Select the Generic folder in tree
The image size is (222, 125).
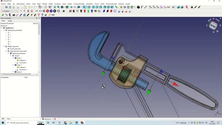click(17, 56)
